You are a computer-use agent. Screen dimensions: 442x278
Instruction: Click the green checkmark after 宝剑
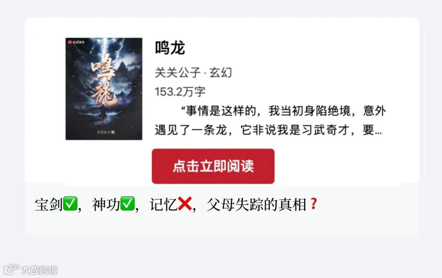pos(70,204)
